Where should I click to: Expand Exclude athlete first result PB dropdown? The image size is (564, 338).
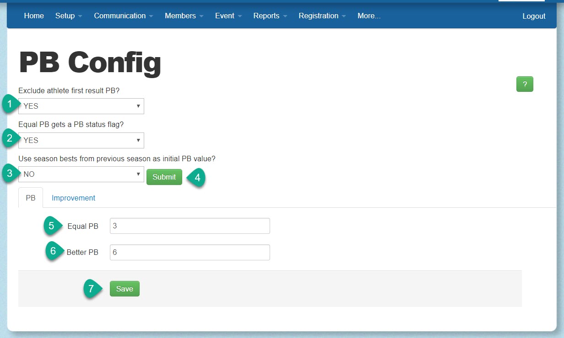click(81, 106)
